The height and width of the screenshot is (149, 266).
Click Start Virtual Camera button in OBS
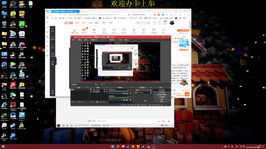coord(162,95)
